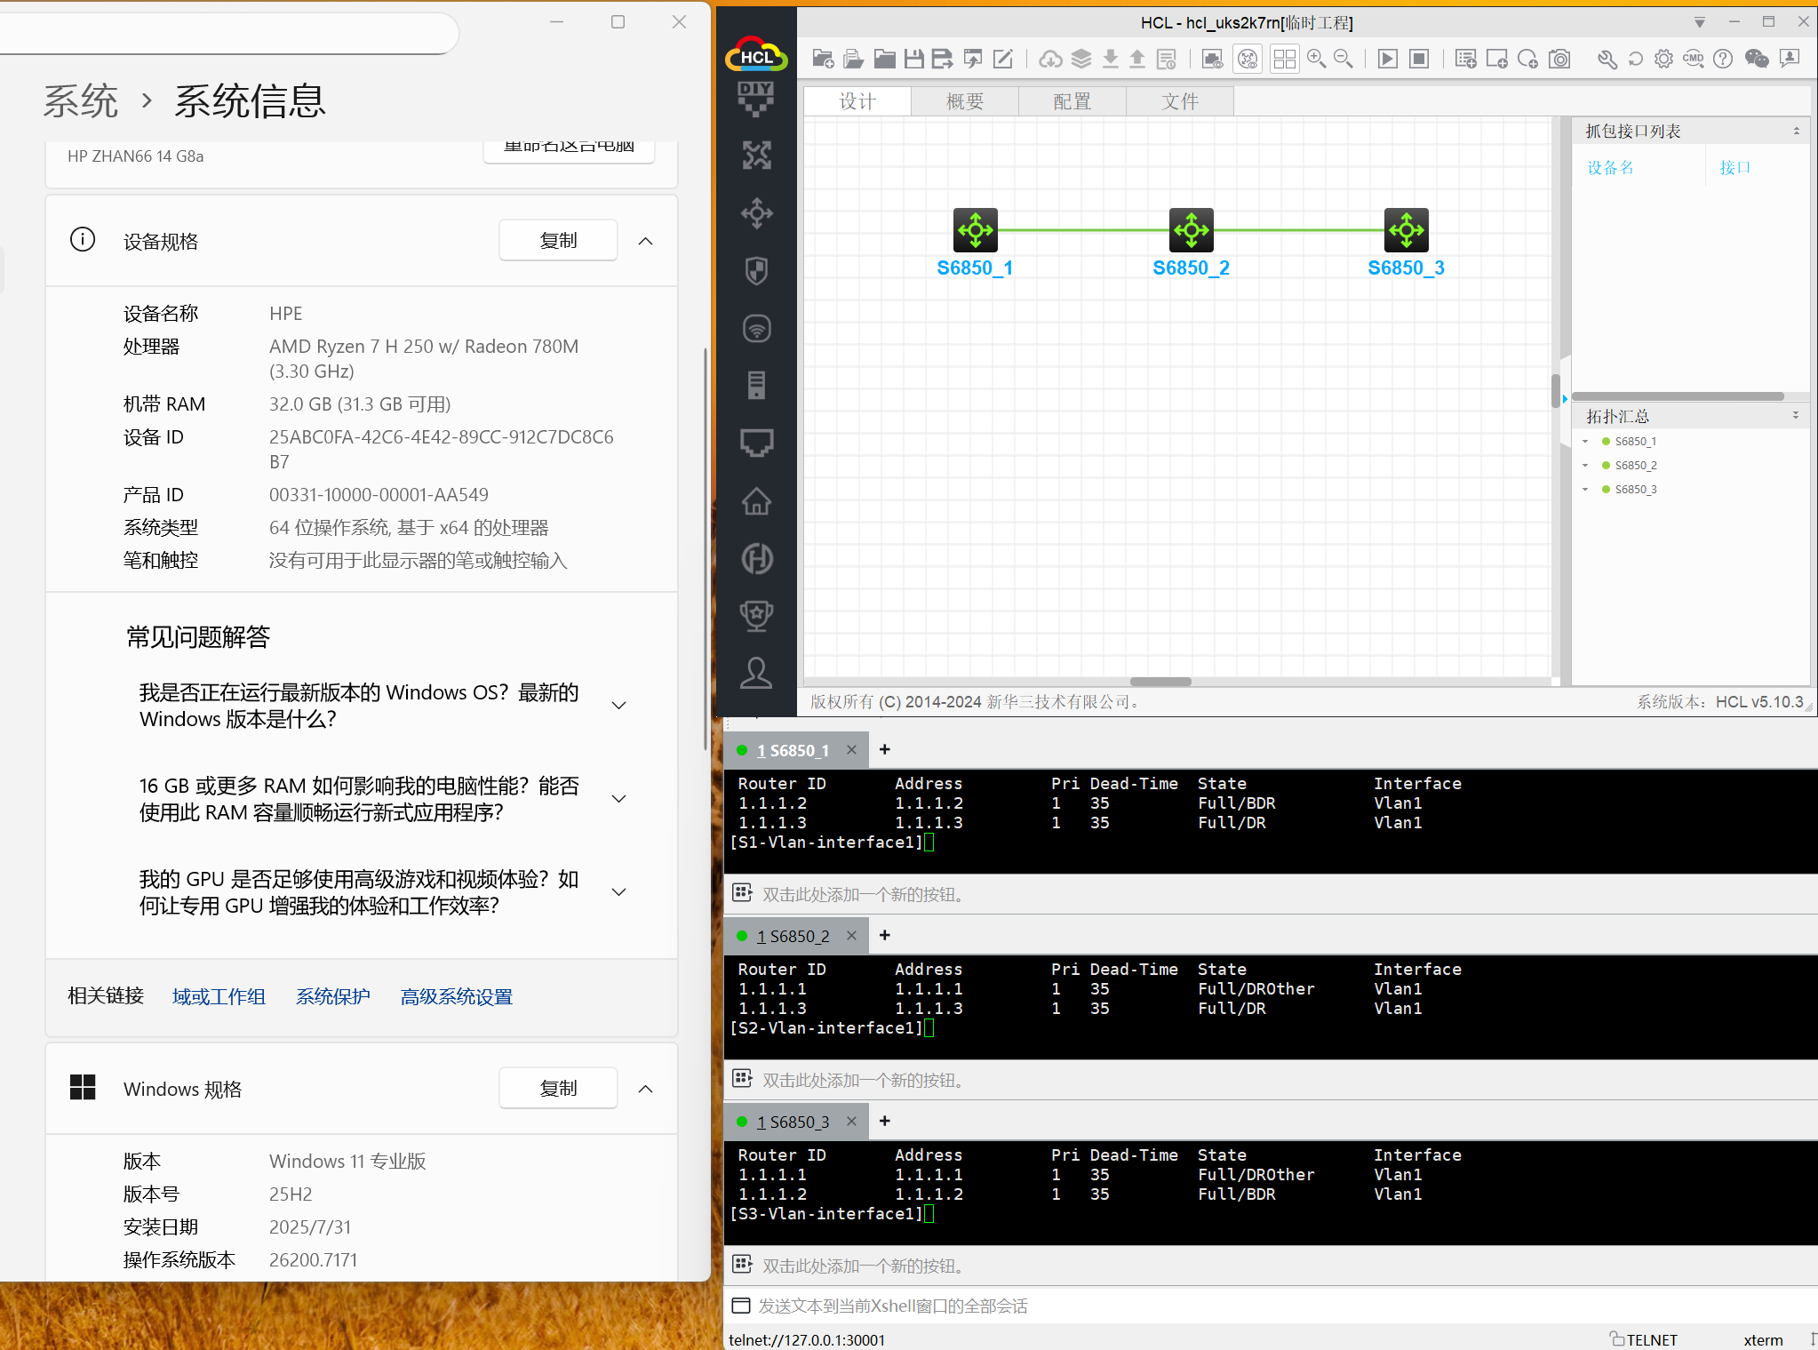Toggle the topology view toolbar button
1818x1350 pixels.
coord(1248,60)
